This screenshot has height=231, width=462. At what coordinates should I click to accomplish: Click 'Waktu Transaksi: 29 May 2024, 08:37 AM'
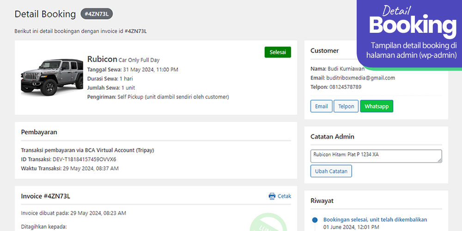(x=70, y=169)
